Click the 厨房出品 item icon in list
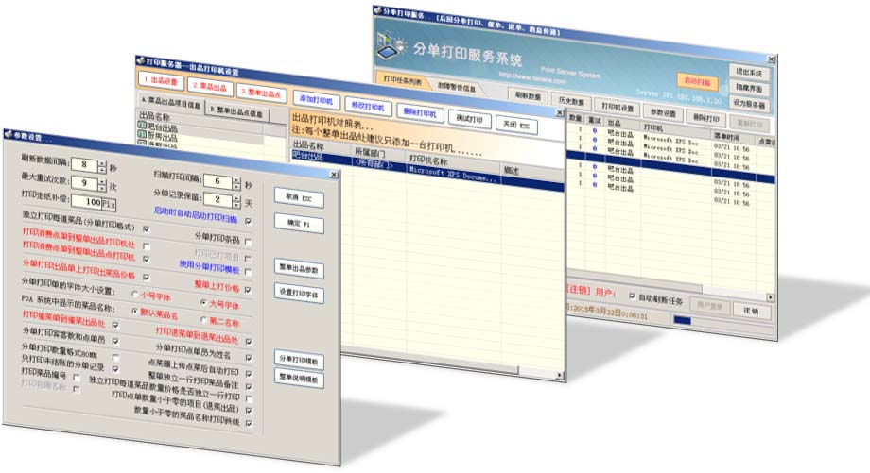This screenshot has height=473, width=870. click(143, 138)
